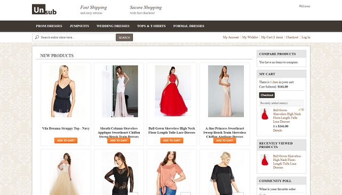The height and width of the screenshot is (195, 342).
Task: Go to Wedding Dresses category
Action: (113, 26)
